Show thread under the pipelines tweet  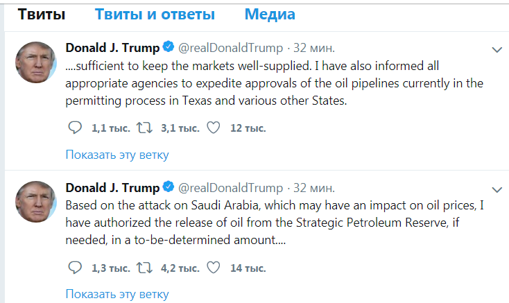pyautogui.click(x=117, y=155)
